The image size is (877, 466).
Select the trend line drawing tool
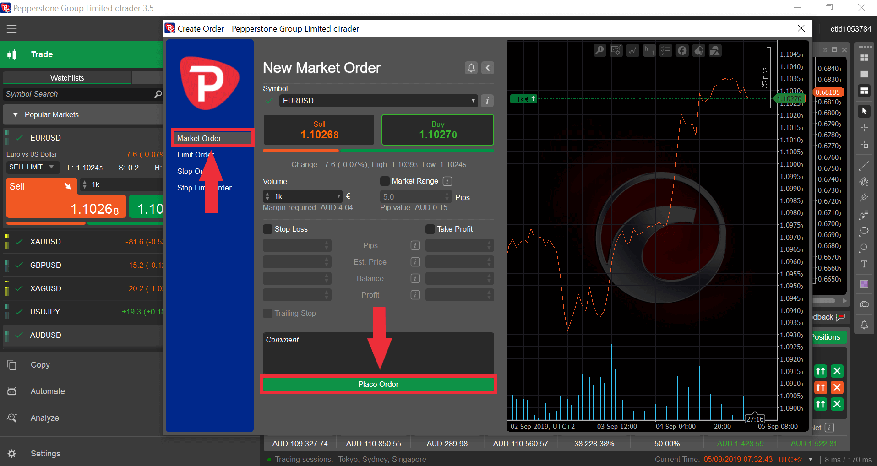(x=864, y=166)
